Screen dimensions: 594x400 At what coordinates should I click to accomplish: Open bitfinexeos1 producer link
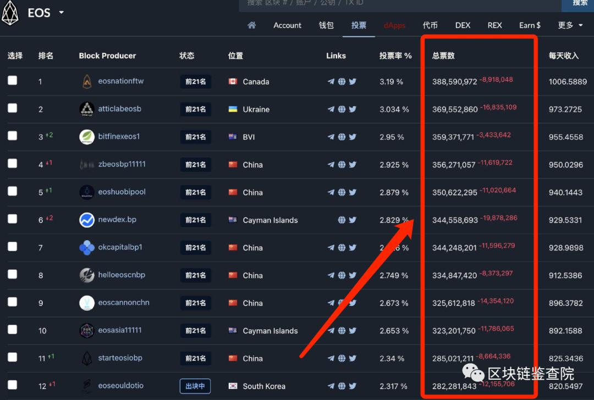(x=119, y=136)
